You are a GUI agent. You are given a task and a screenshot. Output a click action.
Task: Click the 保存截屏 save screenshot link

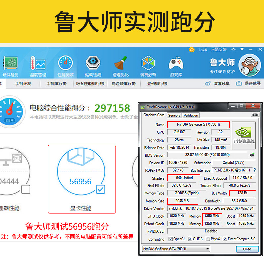252,83
